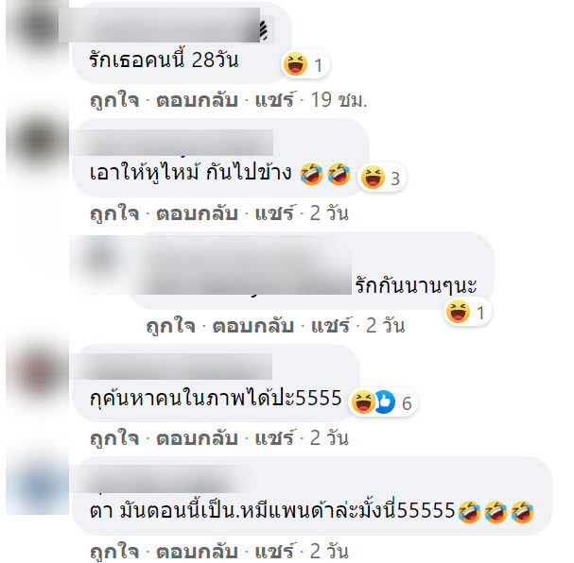The height and width of the screenshot is (563, 574).
Task: Open the reactions showing 6 on ค้นหาคนในภาพ comment
Action: 382,402
